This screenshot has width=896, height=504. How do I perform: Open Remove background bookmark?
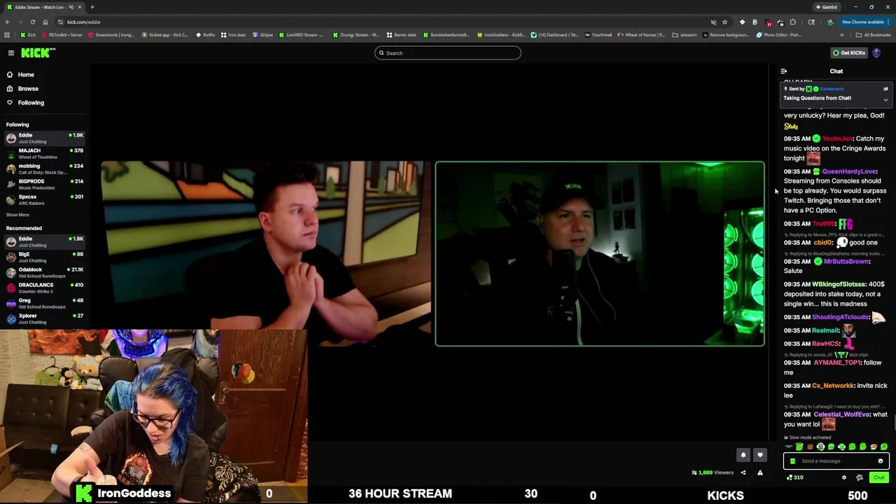pos(727,35)
